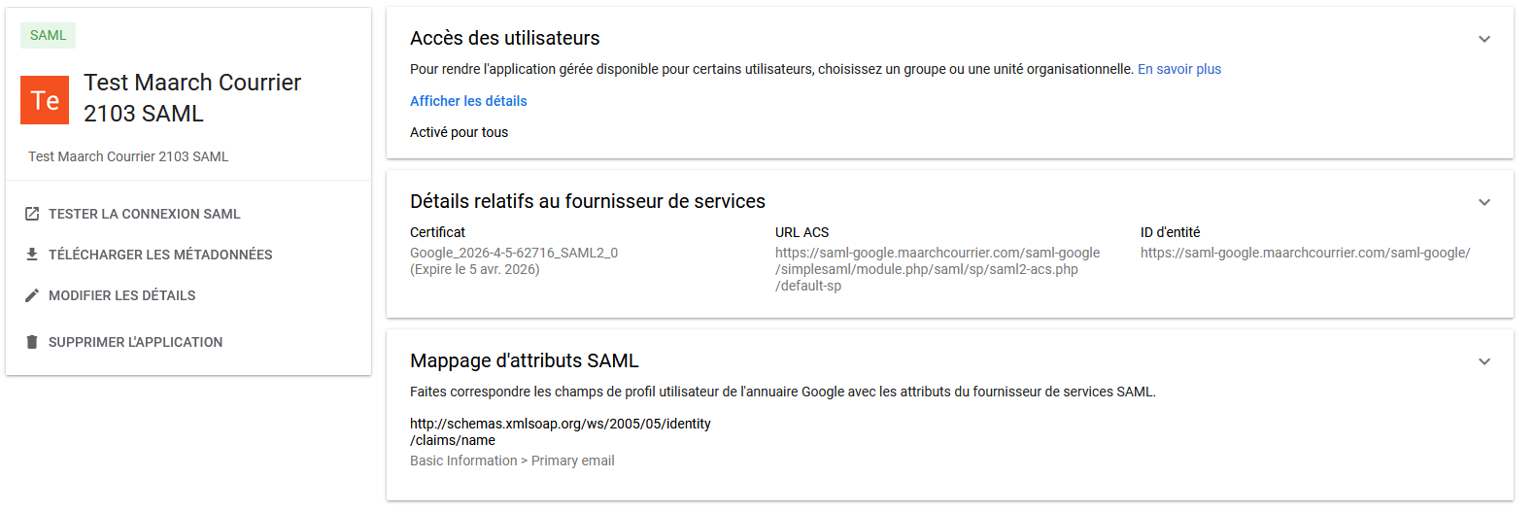
Task: Click the Test Maarch Courrier 2103 SAML title
Action: [x=192, y=98]
